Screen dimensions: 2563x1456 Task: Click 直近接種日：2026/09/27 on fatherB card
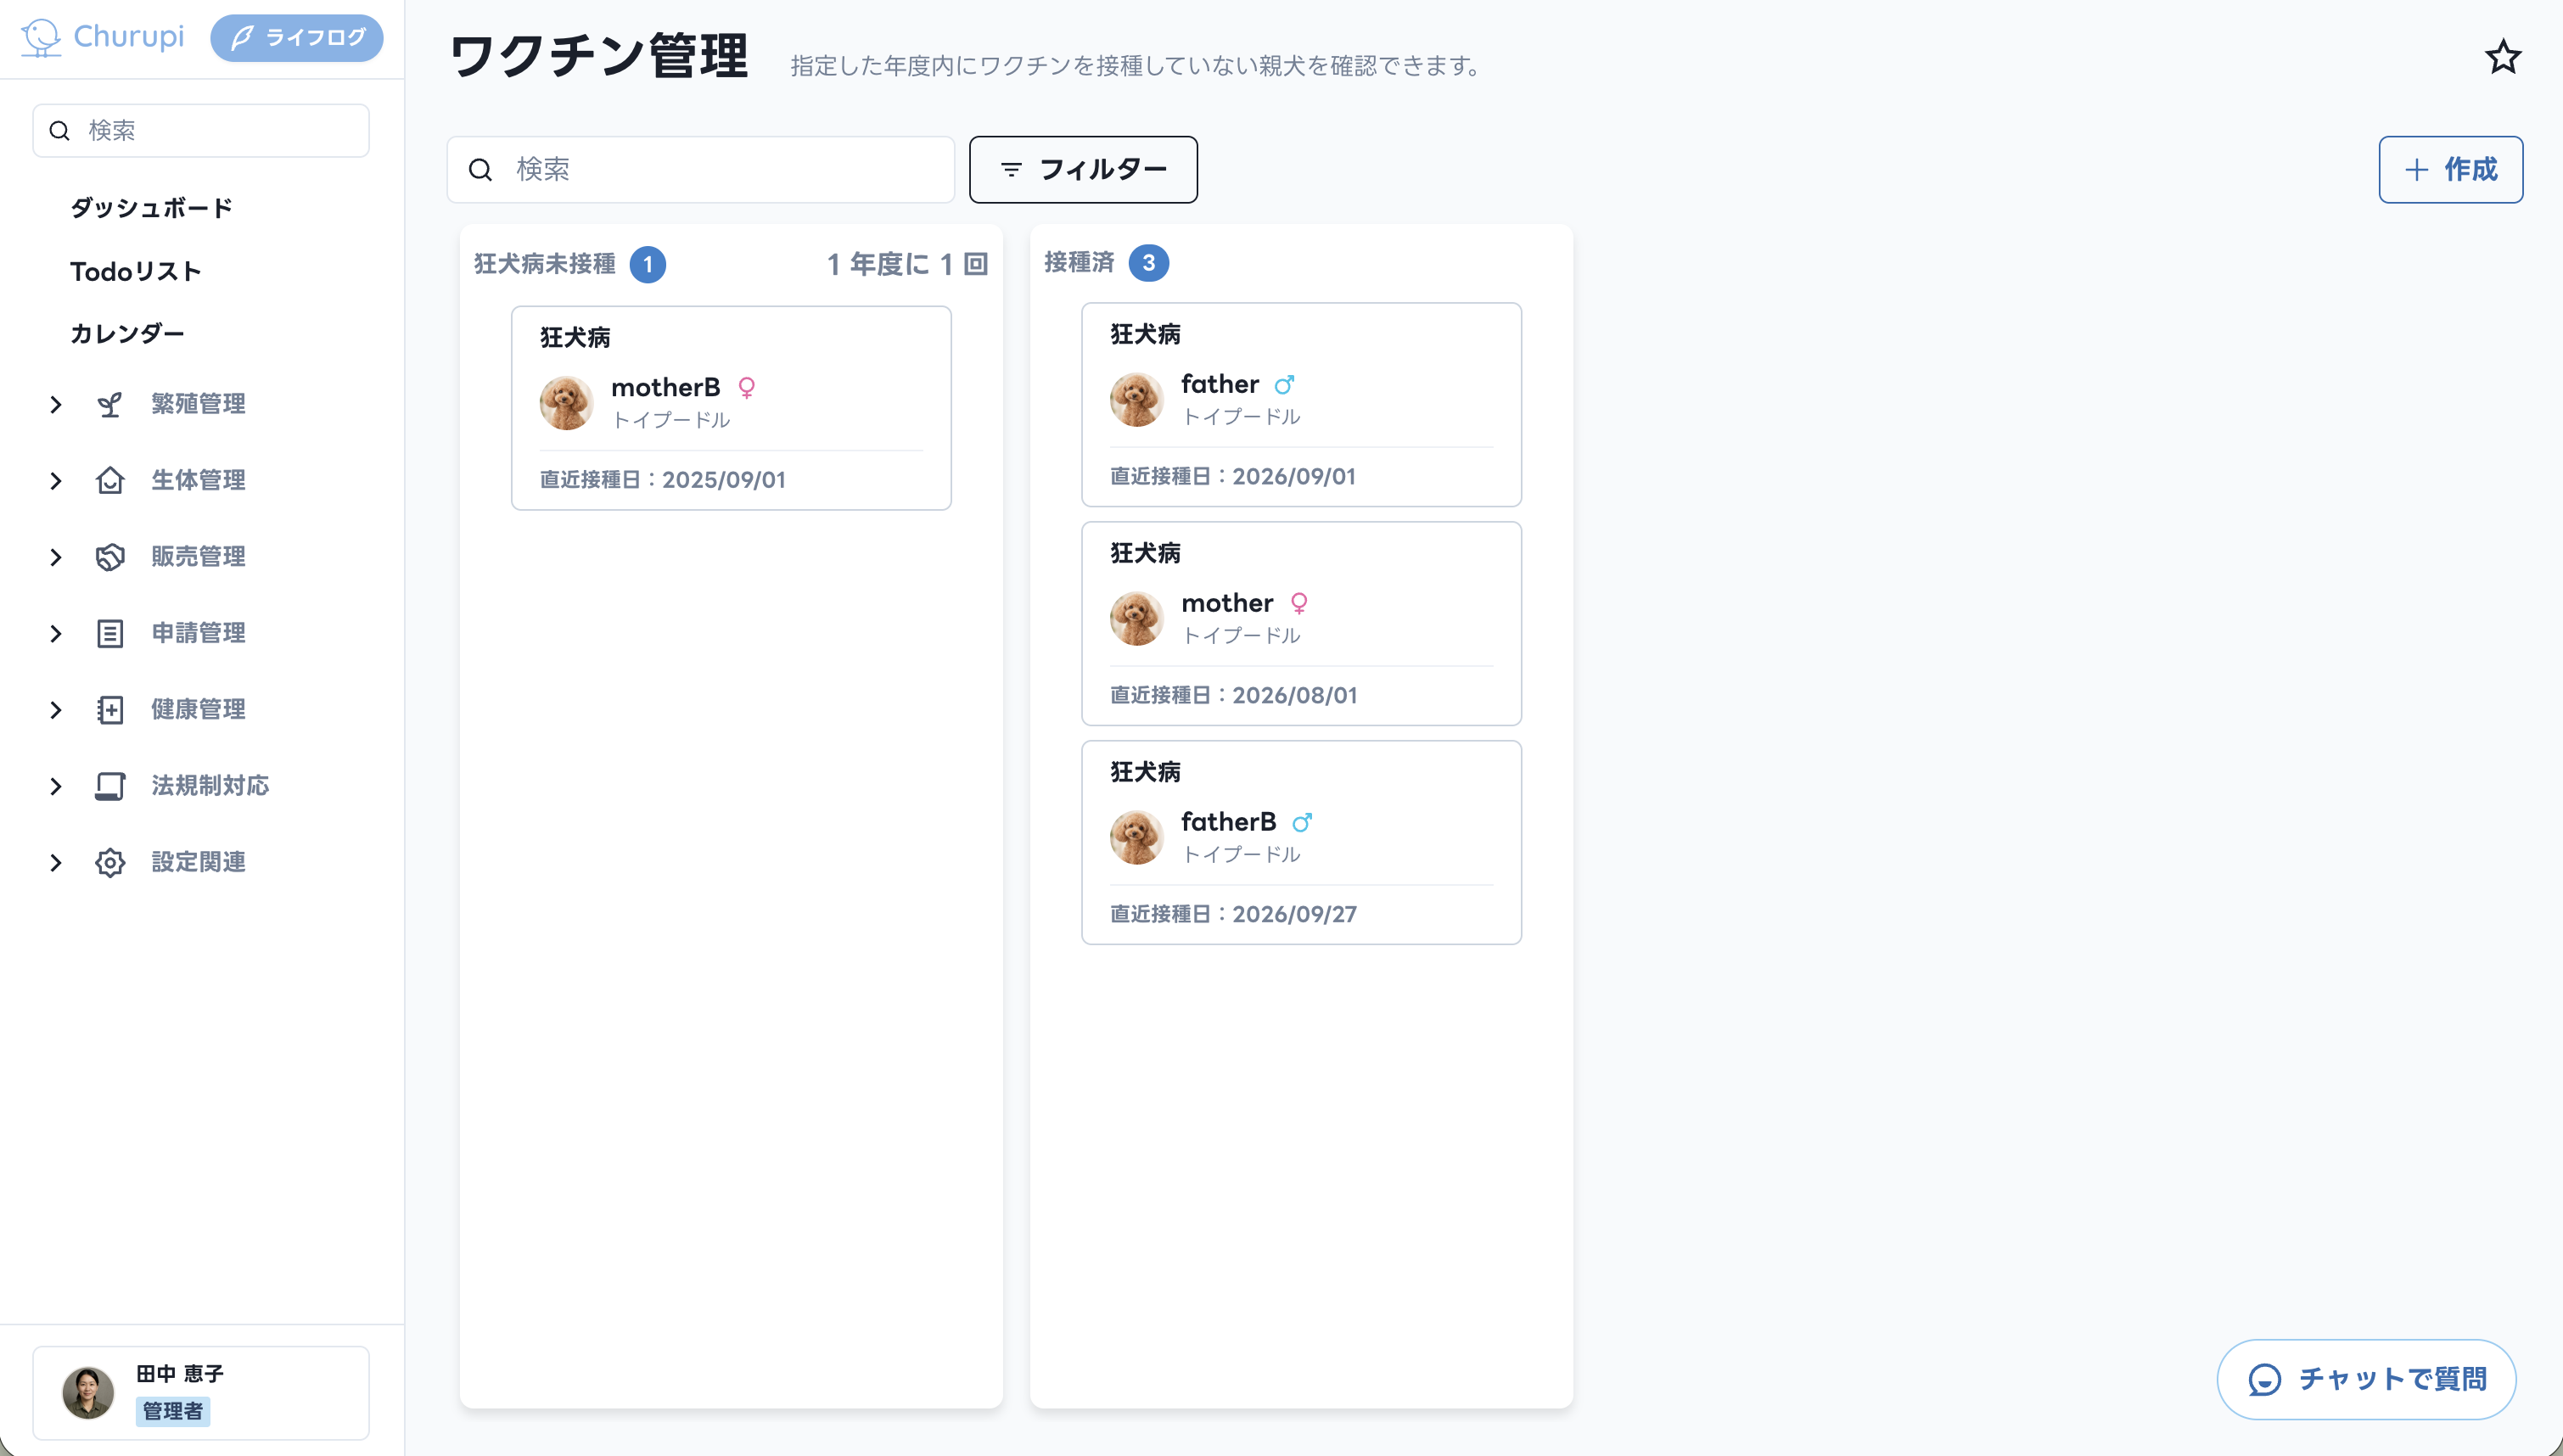pyautogui.click(x=1233, y=914)
